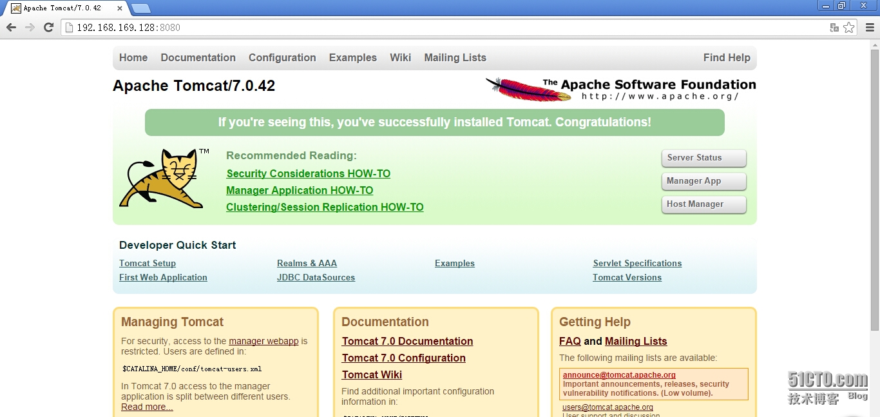Click the browser back arrow
Screen dimensions: 880x417
pyautogui.click(x=11, y=27)
